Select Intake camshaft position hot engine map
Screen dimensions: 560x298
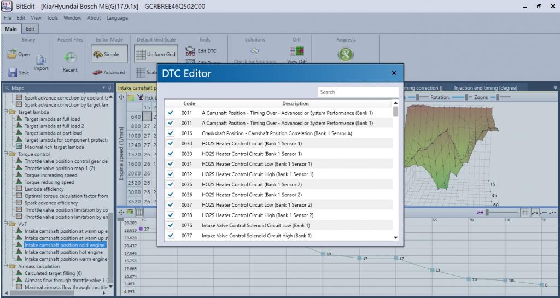point(63,252)
